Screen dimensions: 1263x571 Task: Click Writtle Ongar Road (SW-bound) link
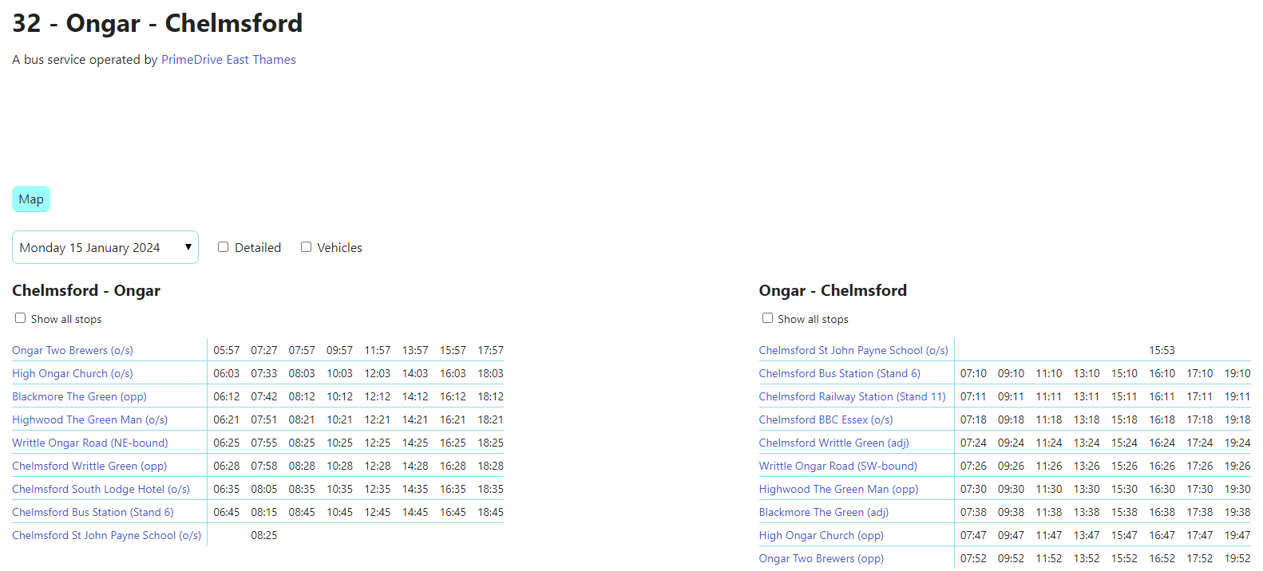837,466
